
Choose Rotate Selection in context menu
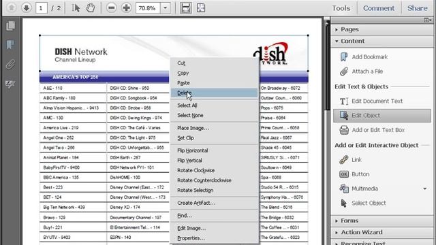point(214,191)
